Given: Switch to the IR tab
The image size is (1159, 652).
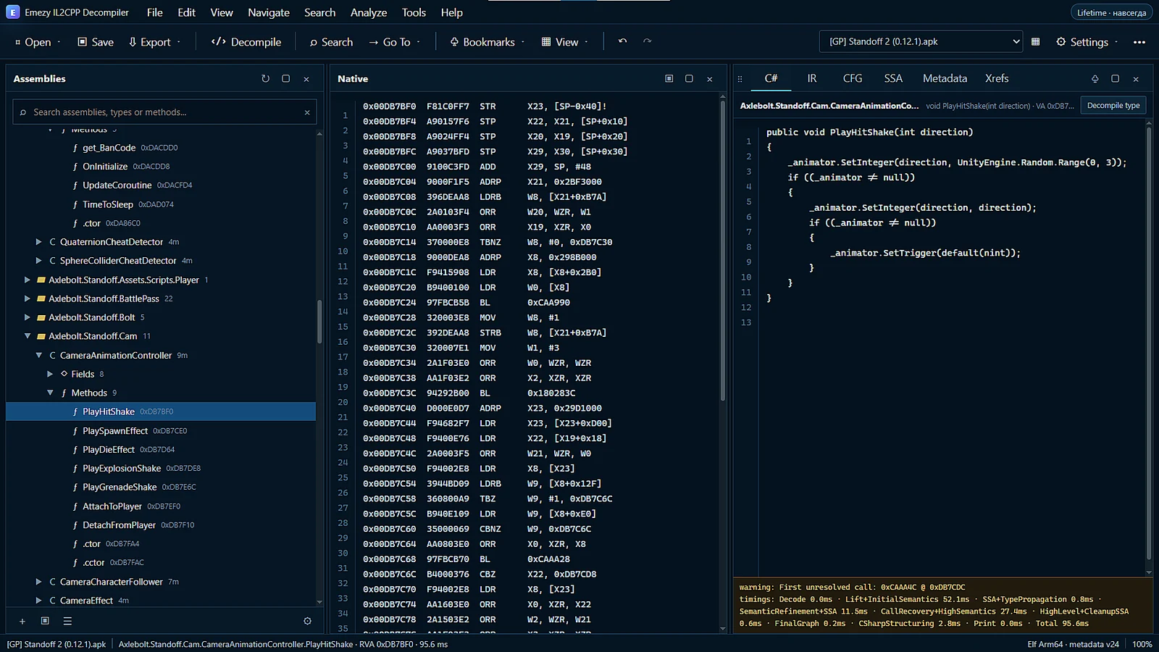Looking at the screenshot, I should click(x=812, y=78).
